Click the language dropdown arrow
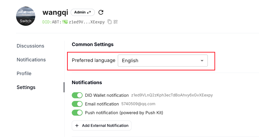This screenshot has width=259, height=137. [202, 61]
